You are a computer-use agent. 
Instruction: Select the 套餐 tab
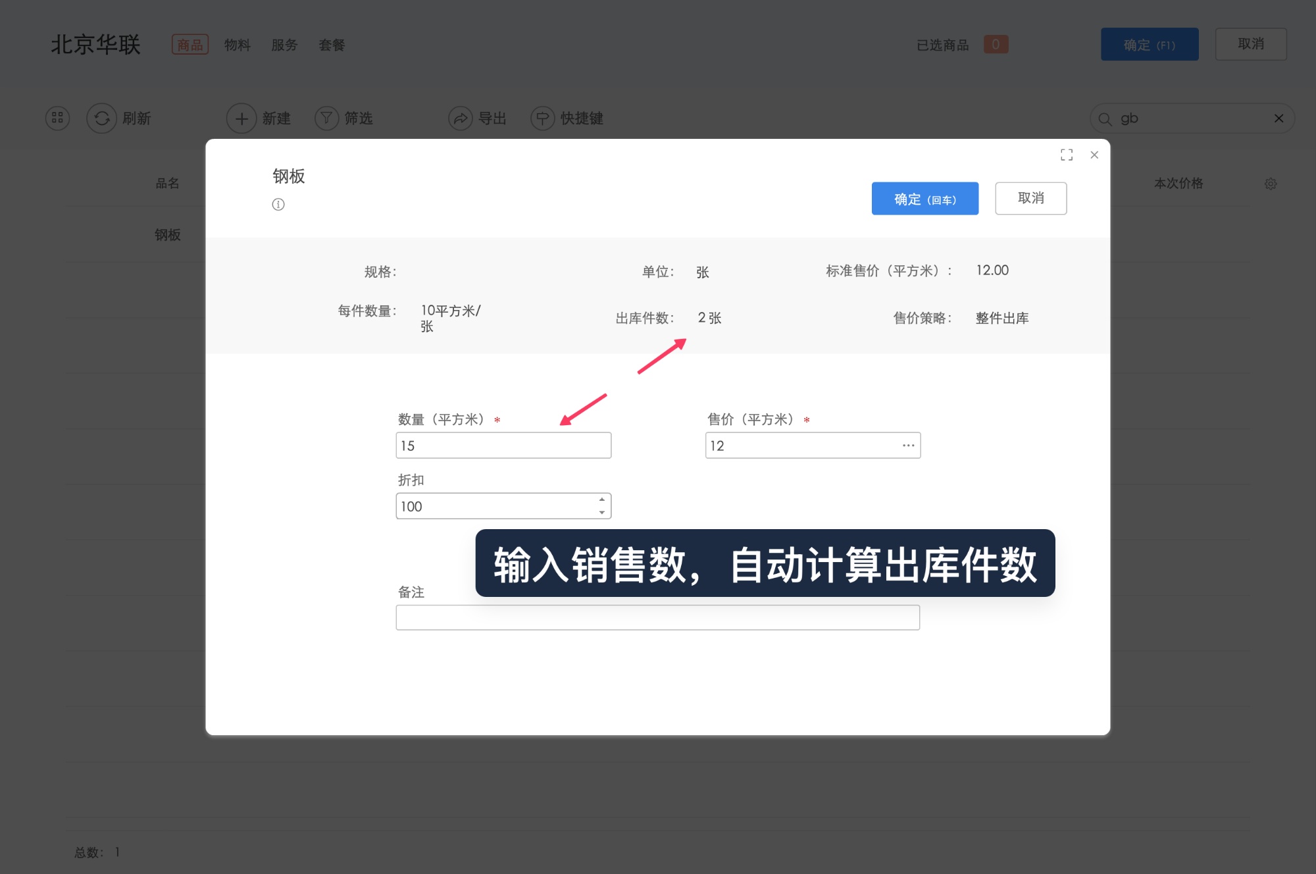pyautogui.click(x=332, y=45)
